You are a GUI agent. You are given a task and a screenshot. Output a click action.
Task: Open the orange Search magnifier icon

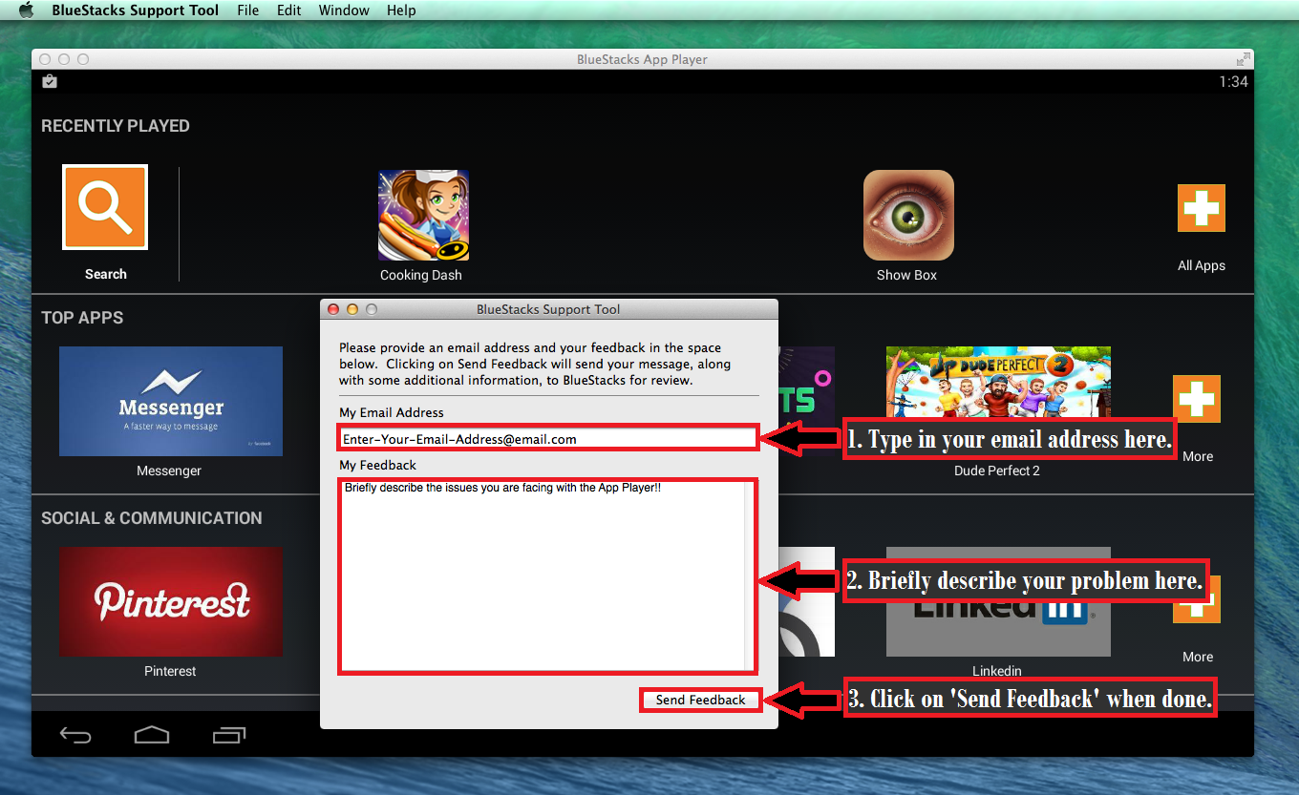tap(105, 207)
